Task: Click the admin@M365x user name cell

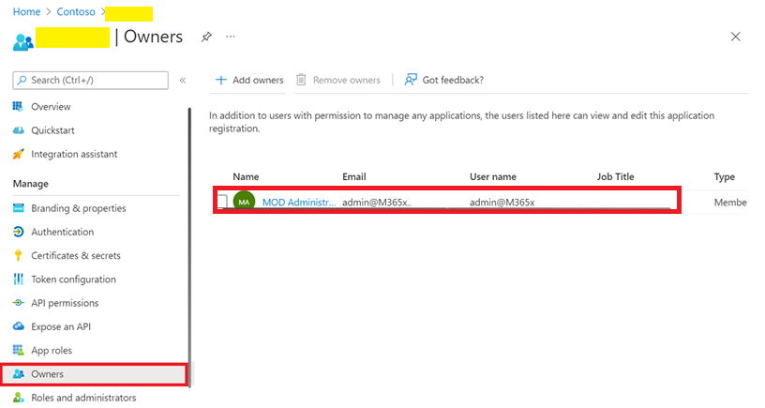Action: coord(502,202)
